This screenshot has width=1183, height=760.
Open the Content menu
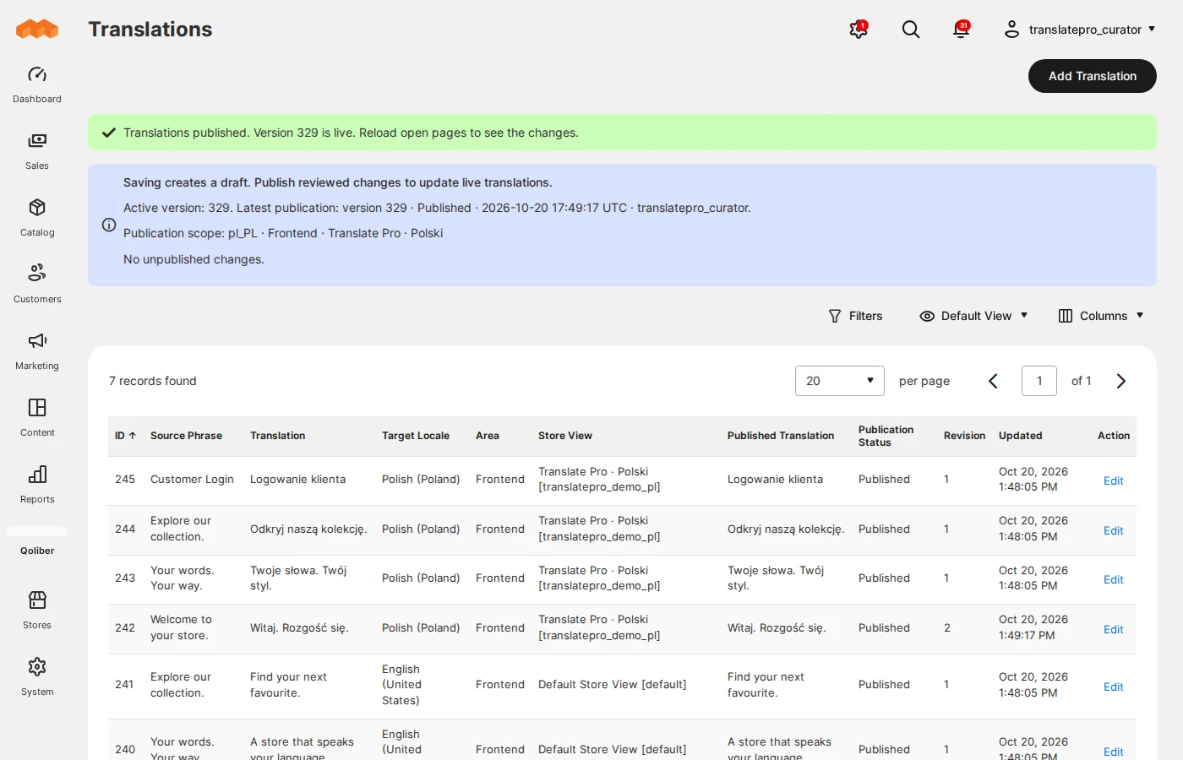coord(37,418)
